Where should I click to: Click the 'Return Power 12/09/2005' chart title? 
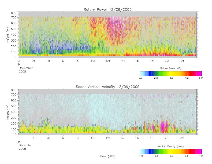(108, 10)
